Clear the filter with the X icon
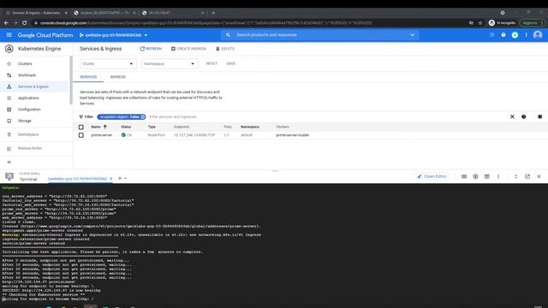548x308 pixels. [512, 116]
